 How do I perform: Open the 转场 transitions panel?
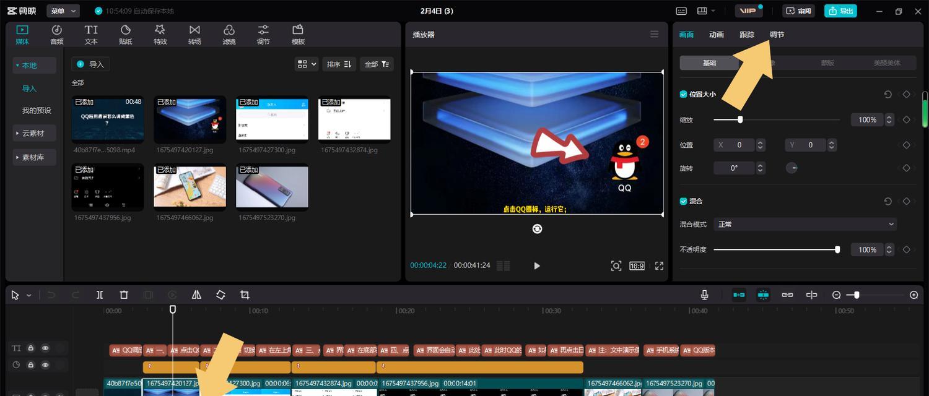194,35
